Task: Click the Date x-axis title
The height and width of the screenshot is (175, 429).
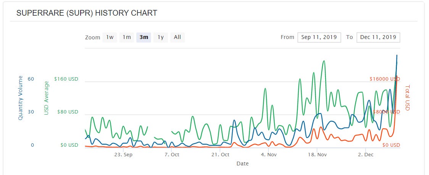Action: tap(242, 164)
